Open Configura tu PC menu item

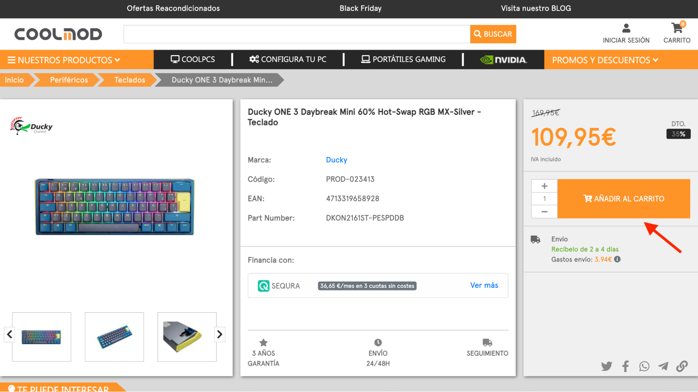tap(288, 59)
